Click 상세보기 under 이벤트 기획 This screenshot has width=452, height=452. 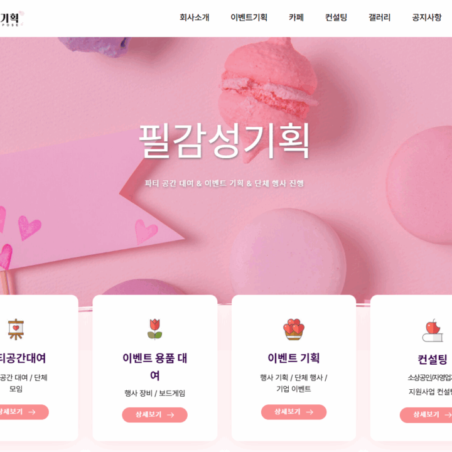(x=294, y=412)
